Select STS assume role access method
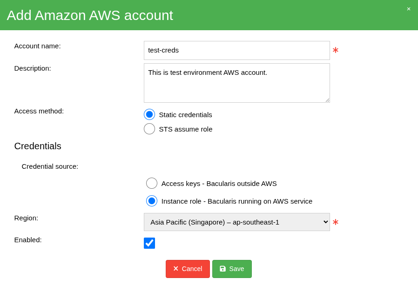The image size is (418, 285). tap(149, 129)
